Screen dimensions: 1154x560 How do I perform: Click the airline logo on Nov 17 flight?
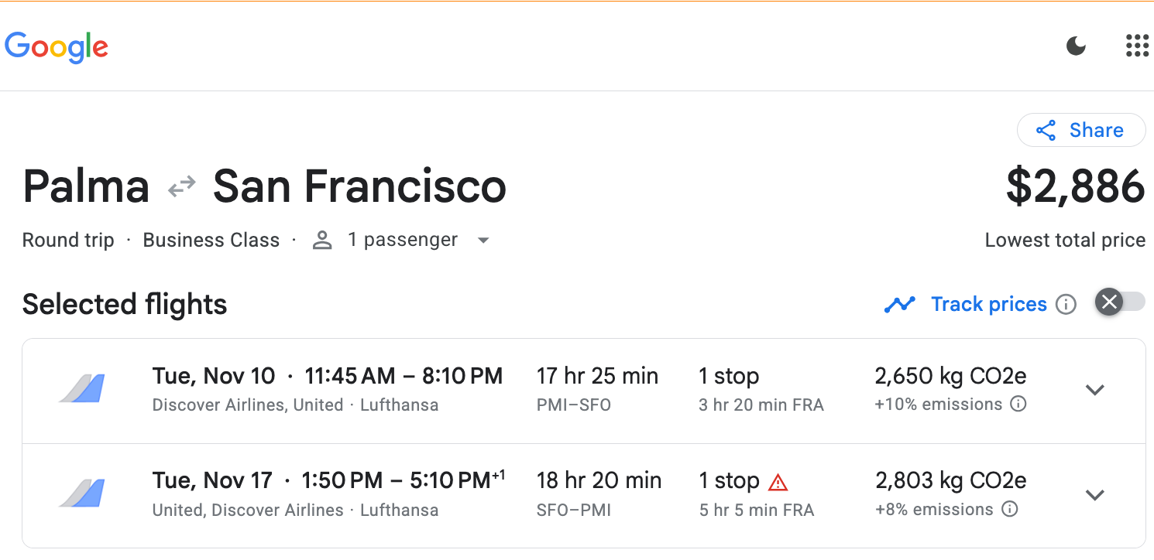82,493
